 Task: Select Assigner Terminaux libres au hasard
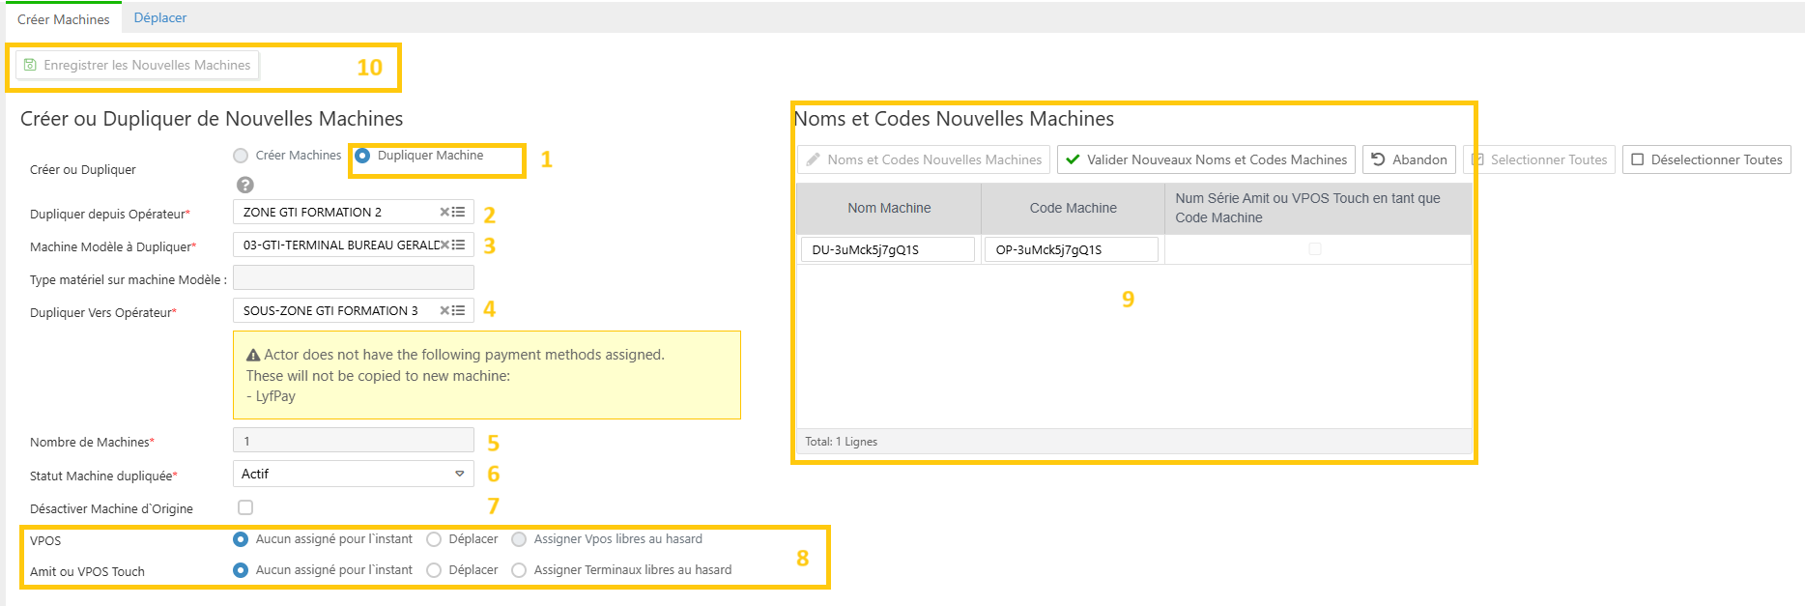519,570
